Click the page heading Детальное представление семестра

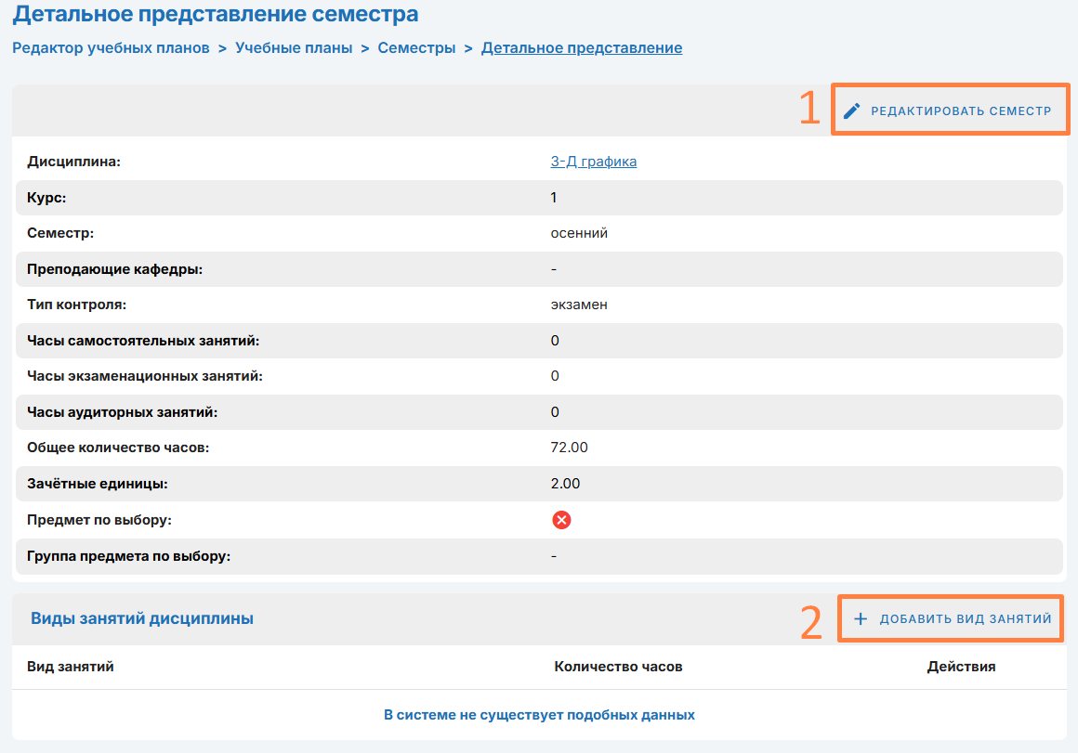coord(216,15)
